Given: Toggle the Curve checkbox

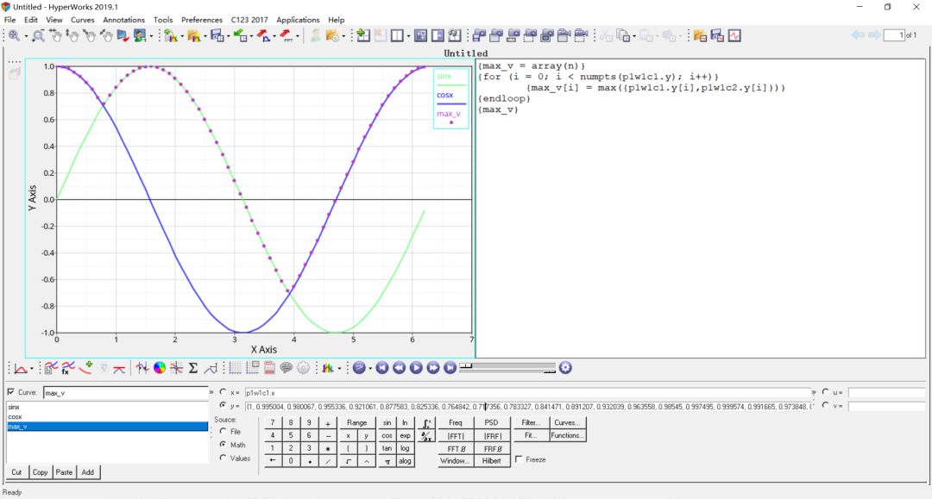Looking at the screenshot, I should point(11,392).
